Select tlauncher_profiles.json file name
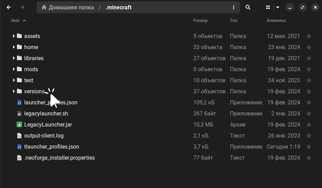Screen dimensions: 322x188 pos(52,147)
